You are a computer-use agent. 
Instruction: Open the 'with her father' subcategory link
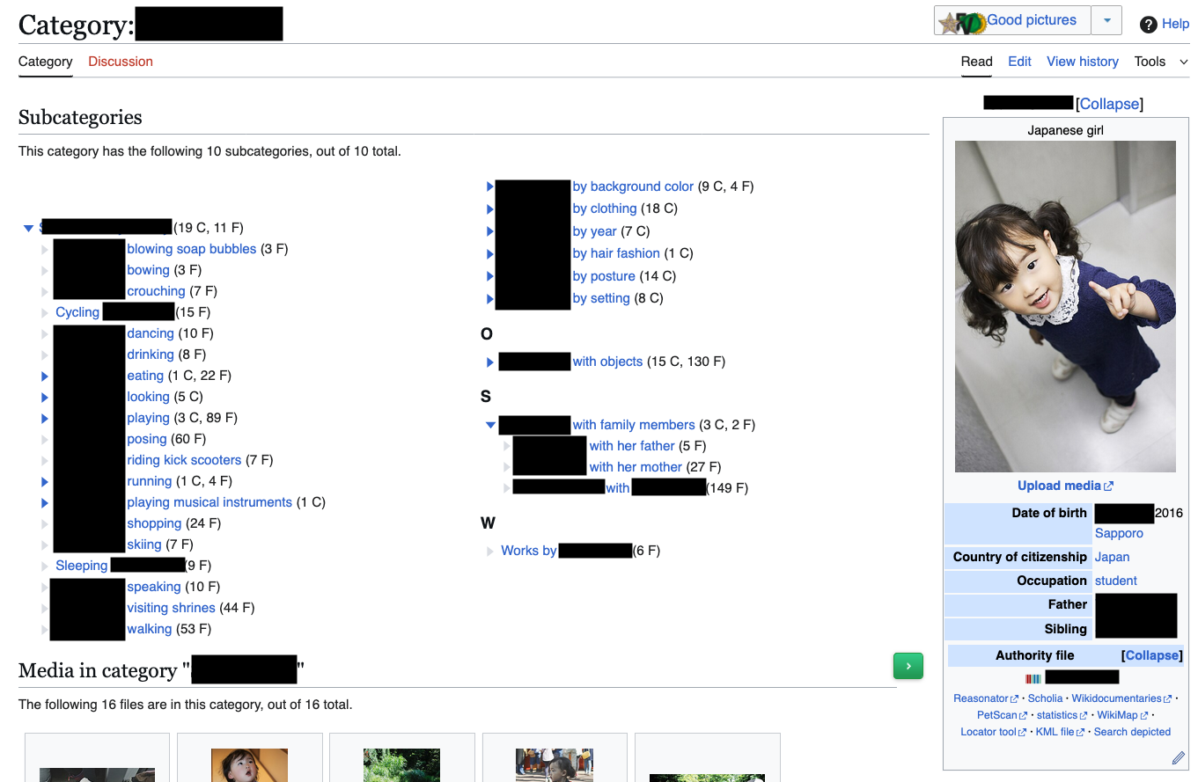[x=632, y=446]
